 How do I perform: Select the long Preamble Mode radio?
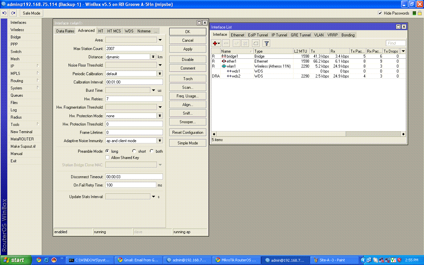point(107,151)
